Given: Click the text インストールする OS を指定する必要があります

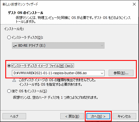Looking at the screenshot, I should pyautogui.click(x=51, y=84).
